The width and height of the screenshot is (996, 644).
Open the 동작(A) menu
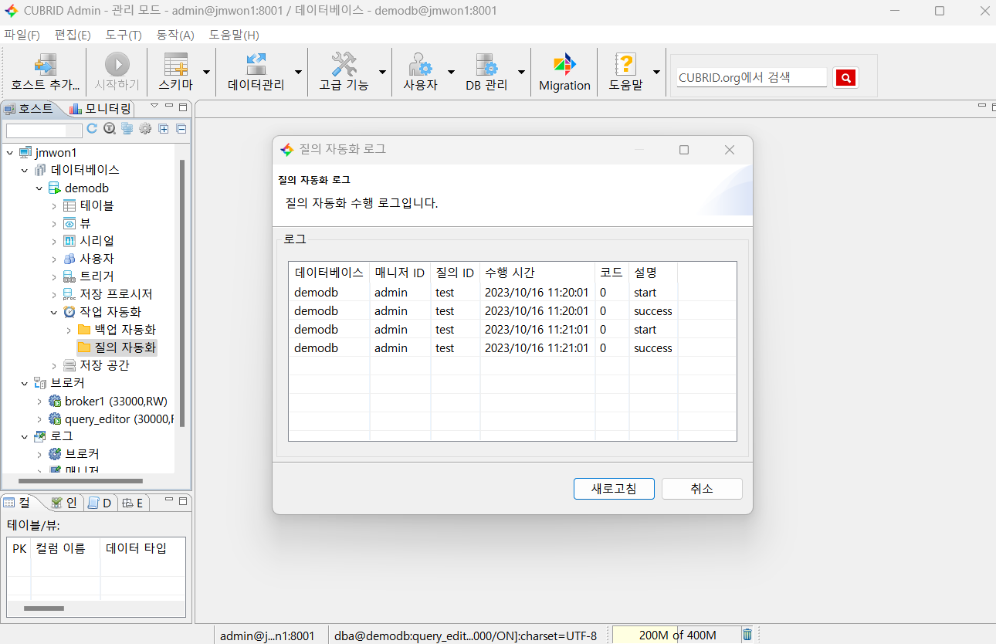click(x=175, y=35)
